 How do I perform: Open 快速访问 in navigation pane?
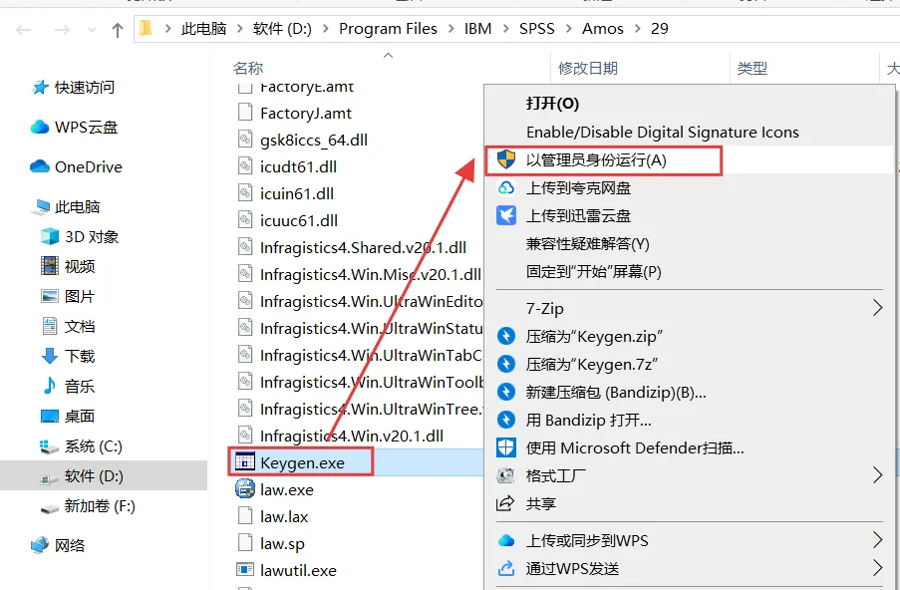click(85, 88)
